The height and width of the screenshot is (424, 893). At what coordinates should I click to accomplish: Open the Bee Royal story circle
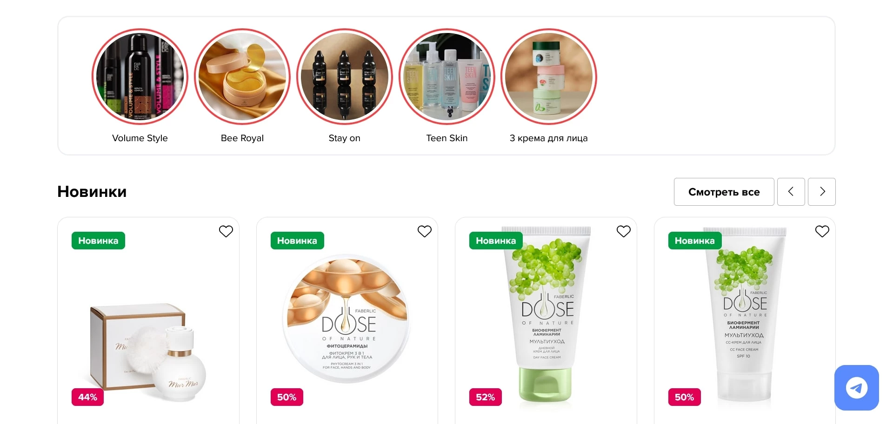242,77
